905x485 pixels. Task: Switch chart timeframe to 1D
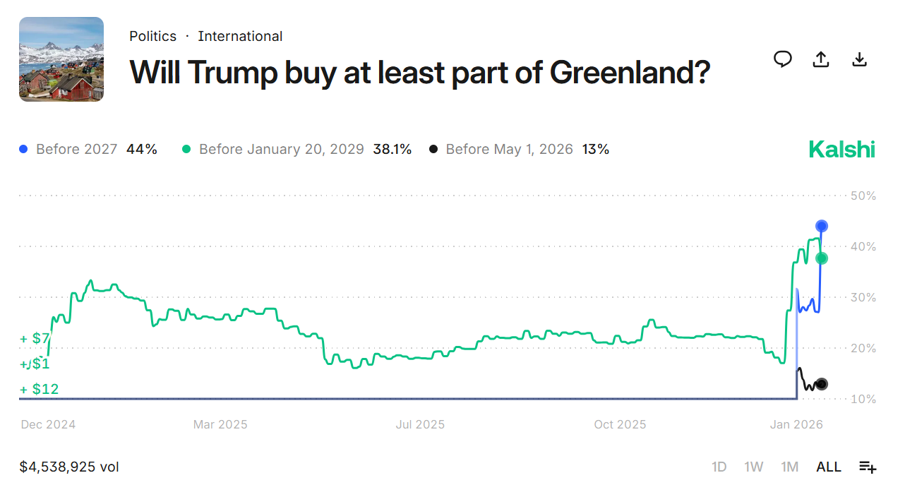719,467
